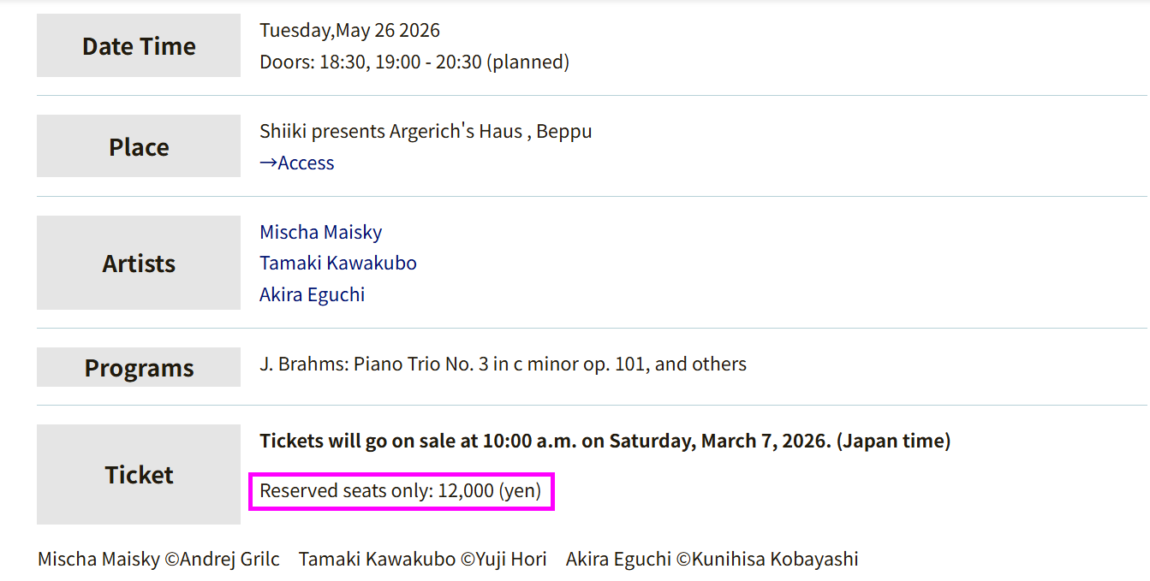
Task: Click the Reserved seats only 12,000 yen text
Action: point(400,491)
